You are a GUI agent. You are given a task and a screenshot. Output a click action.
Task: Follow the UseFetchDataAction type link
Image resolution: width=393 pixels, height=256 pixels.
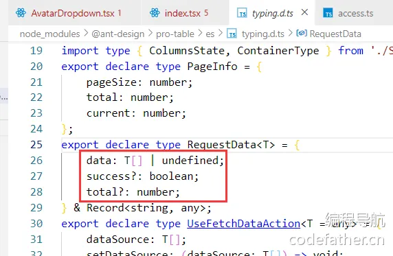(x=243, y=224)
